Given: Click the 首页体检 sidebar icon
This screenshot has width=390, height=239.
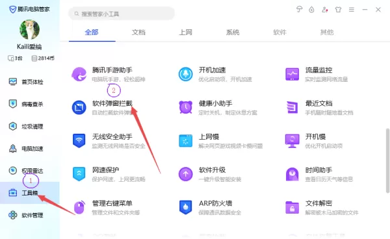Looking at the screenshot, I should 13,81.
